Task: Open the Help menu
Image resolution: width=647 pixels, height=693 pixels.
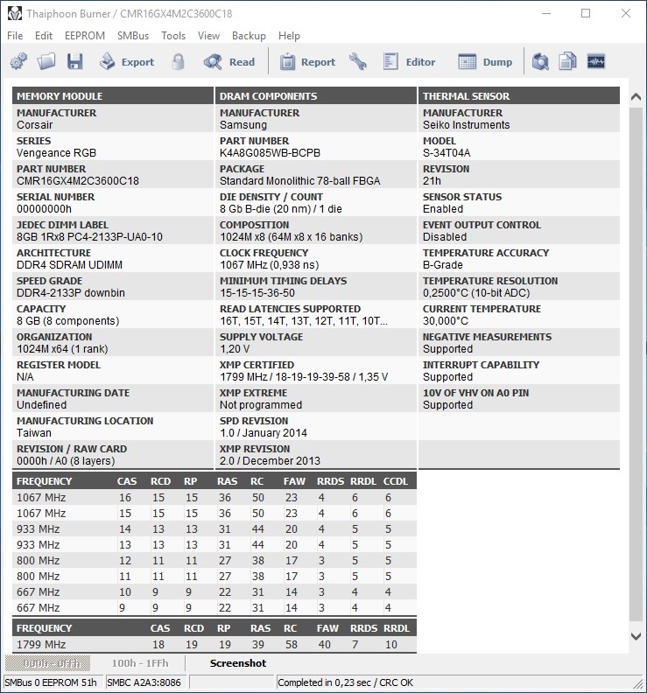Action: coord(289,36)
